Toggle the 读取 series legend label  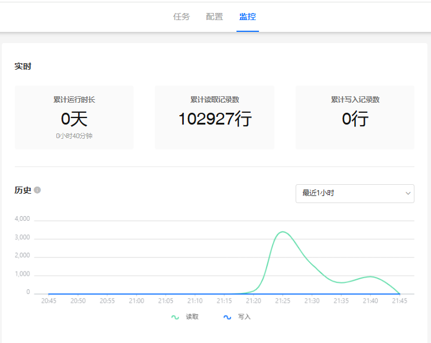[x=192, y=317]
